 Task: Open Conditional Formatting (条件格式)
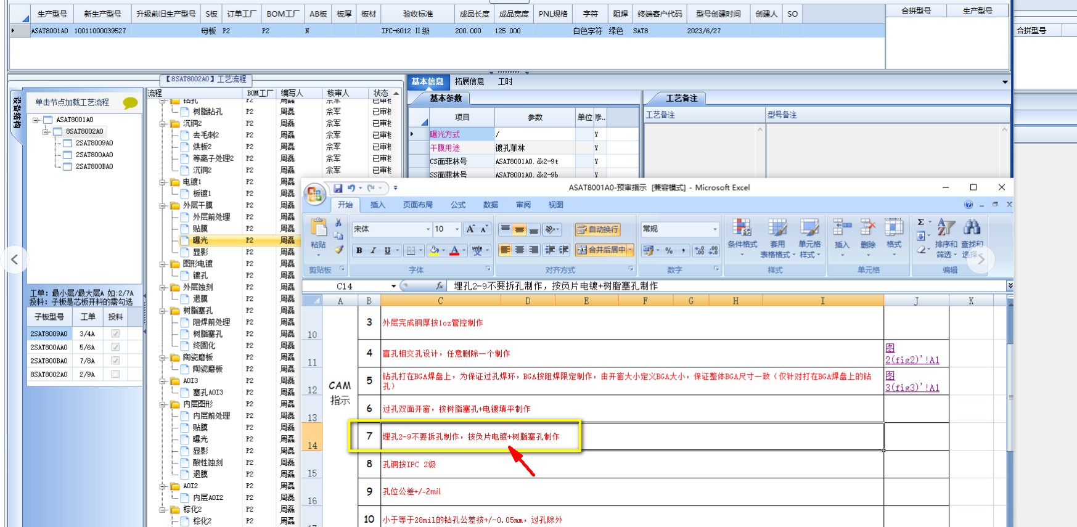pyautogui.click(x=742, y=237)
